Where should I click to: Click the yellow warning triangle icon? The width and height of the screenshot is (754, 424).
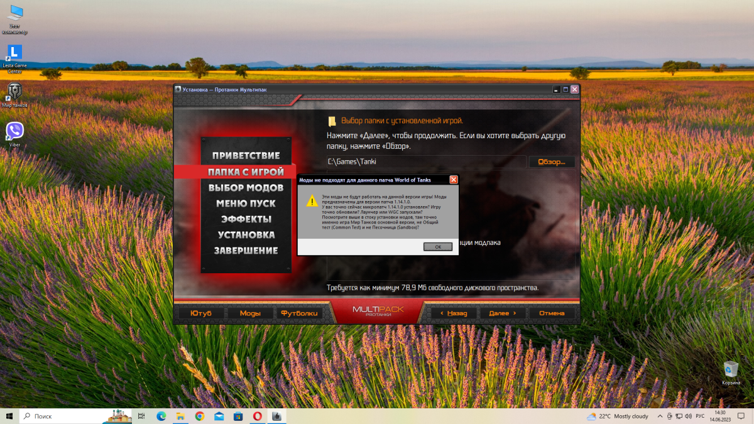pyautogui.click(x=312, y=201)
